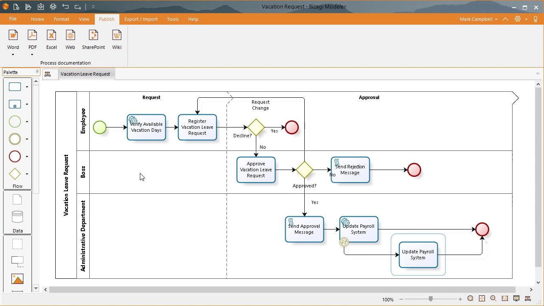Screen dimensions: 544x306
Task: Open the End event variants dropdown
Action: [27, 157]
